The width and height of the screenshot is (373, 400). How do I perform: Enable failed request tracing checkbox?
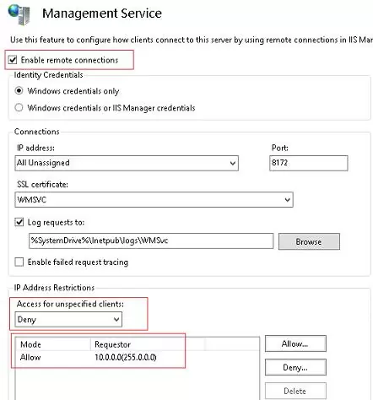(19, 262)
